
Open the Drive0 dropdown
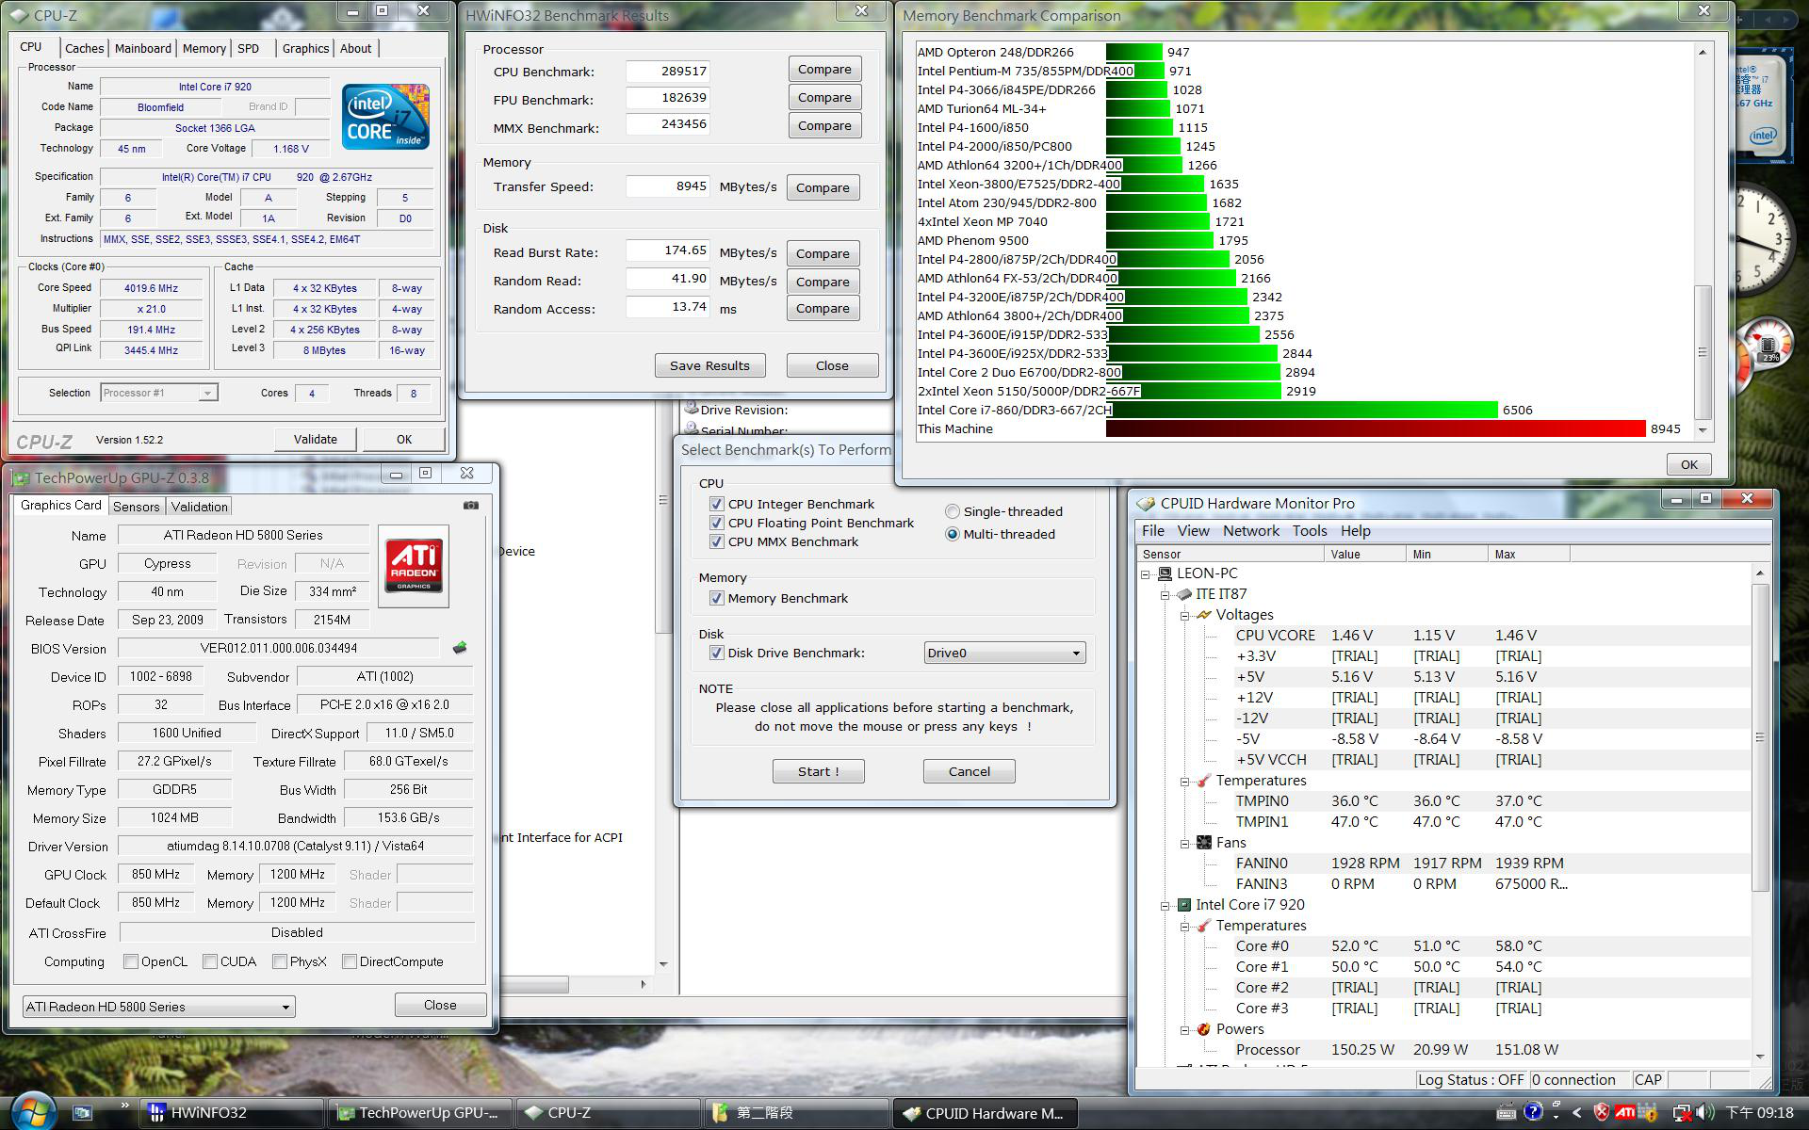(1004, 653)
